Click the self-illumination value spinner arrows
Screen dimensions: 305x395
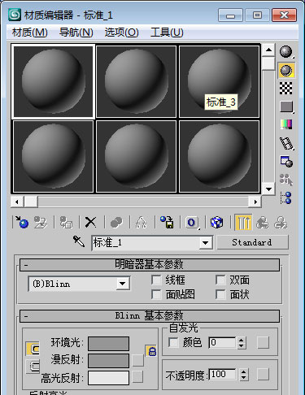click(x=242, y=343)
